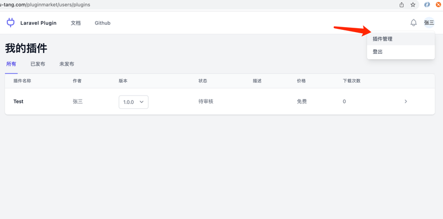Open the Github navigation link
Viewport: 443px width, 219px height.
coord(102,23)
